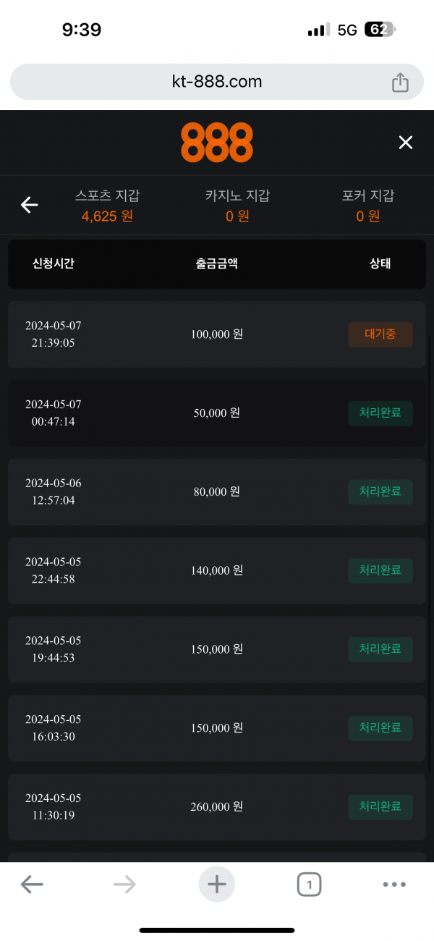The image size is (434, 941).
Task: Select the 카지노 지갑 wallet tab
Action: pos(237,206)
